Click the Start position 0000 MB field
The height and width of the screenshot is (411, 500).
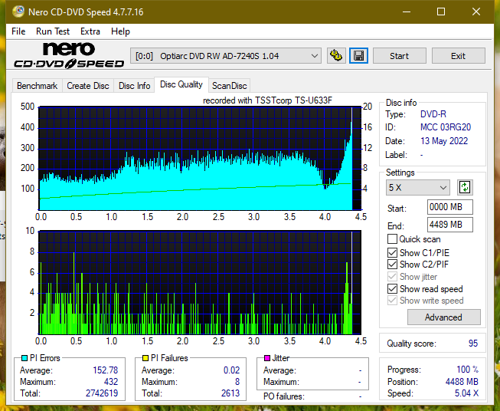[449, 207]
